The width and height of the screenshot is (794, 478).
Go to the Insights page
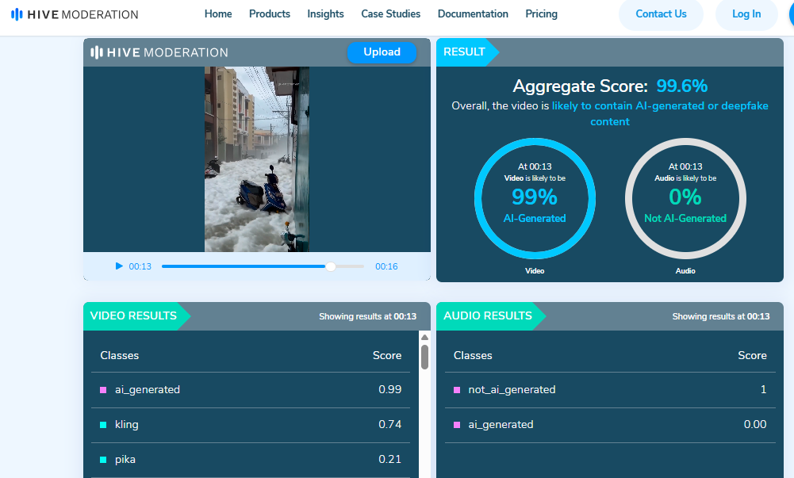click(x=325, y=14)
